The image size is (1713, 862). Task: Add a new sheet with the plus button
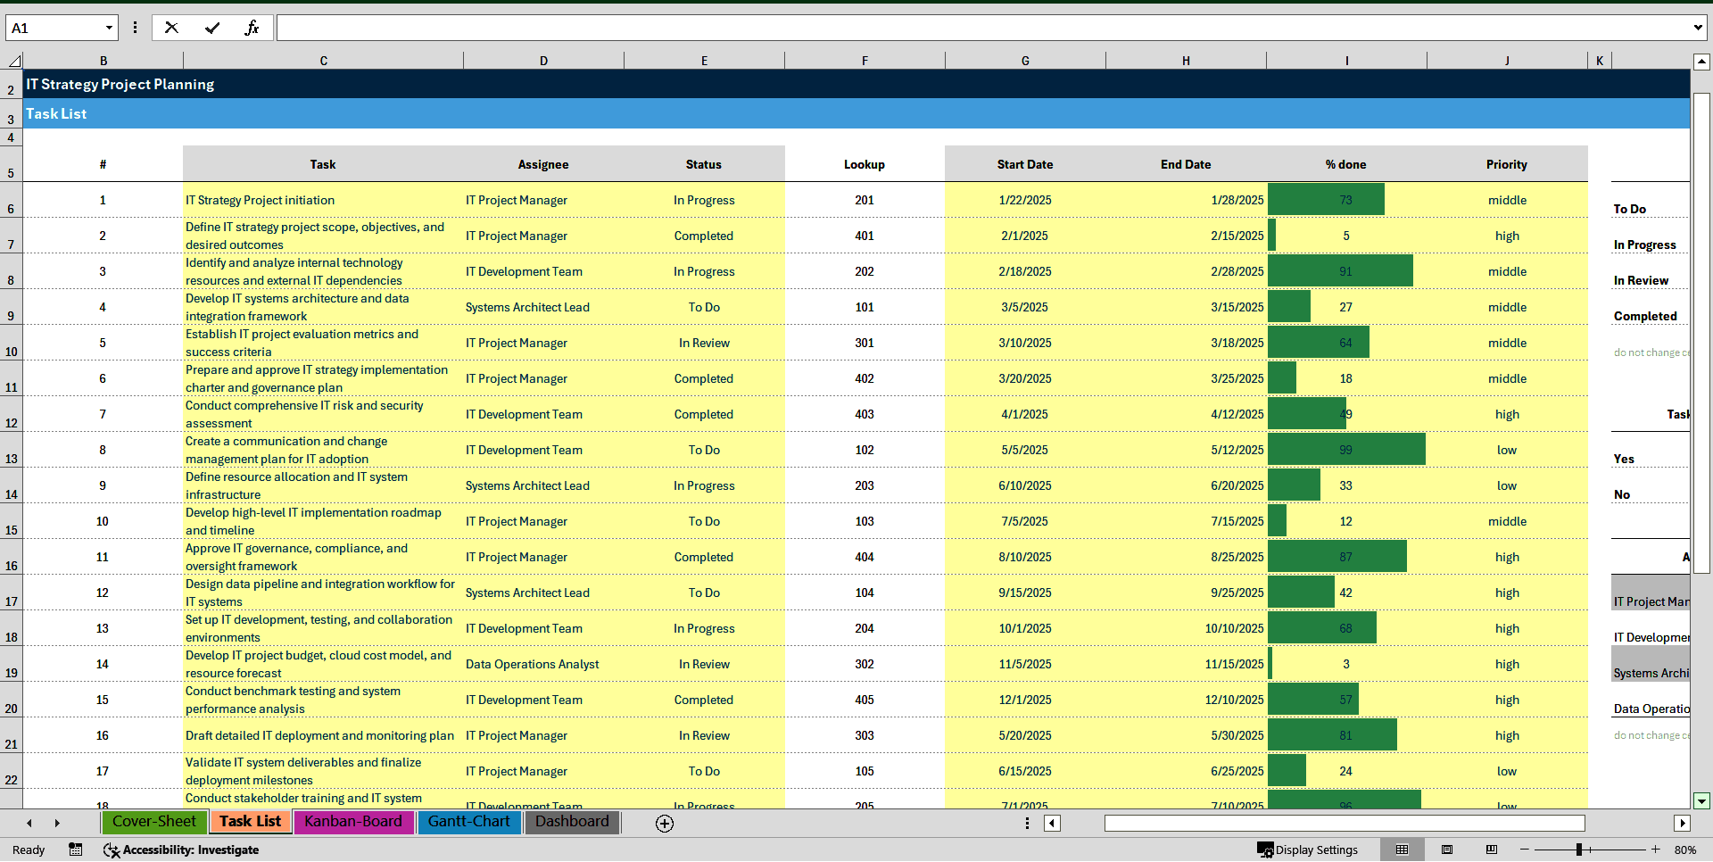click(x=665, y=824)
